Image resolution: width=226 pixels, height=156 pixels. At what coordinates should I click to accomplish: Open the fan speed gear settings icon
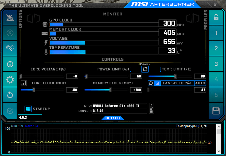click(151, 83)
